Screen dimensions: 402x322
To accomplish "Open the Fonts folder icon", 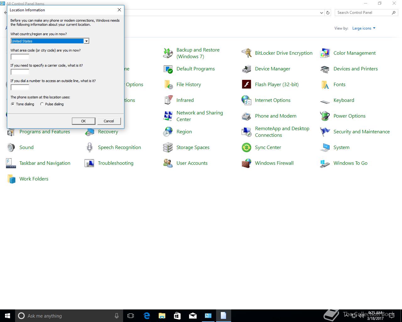I will click(325, 85).
